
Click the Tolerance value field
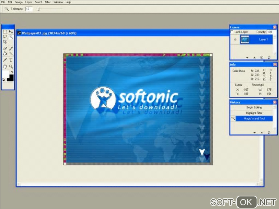pos(29,9)
